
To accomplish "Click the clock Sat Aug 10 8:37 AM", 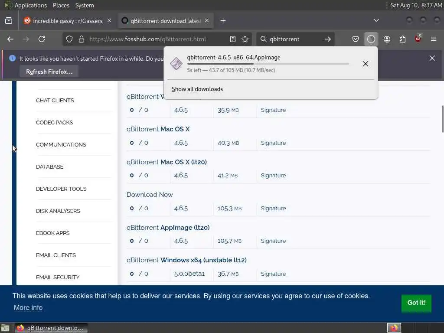I will pos(416,5).
